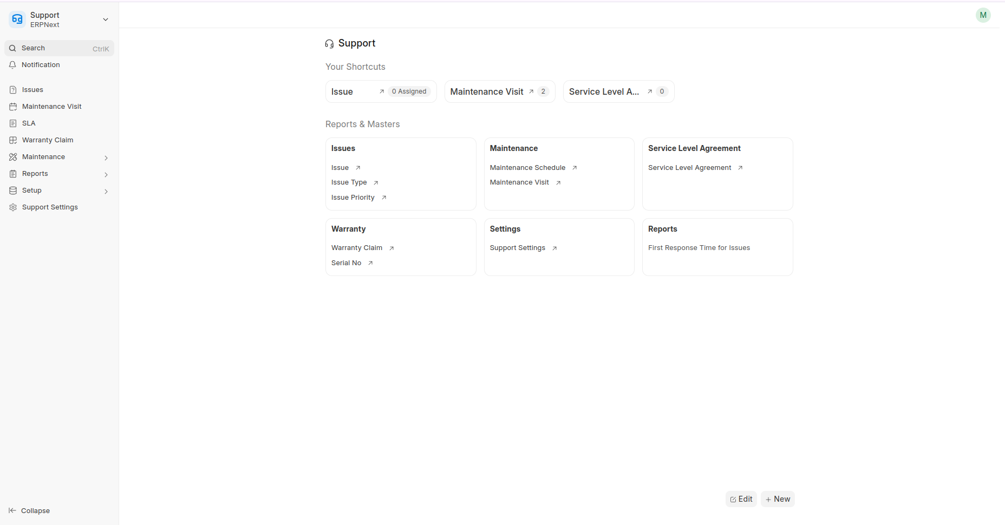Click the Support Settings gear icon

point(13,207)
